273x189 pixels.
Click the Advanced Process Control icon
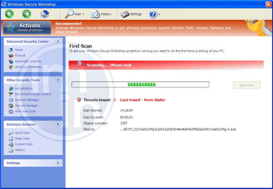11,94
